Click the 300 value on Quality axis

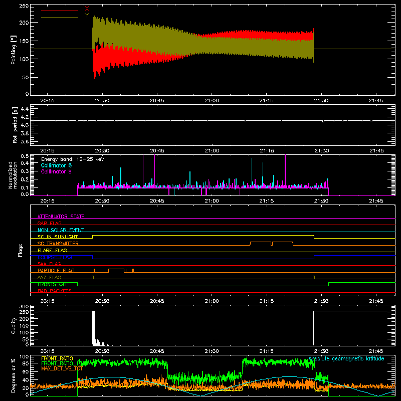[x=24, y=307]
